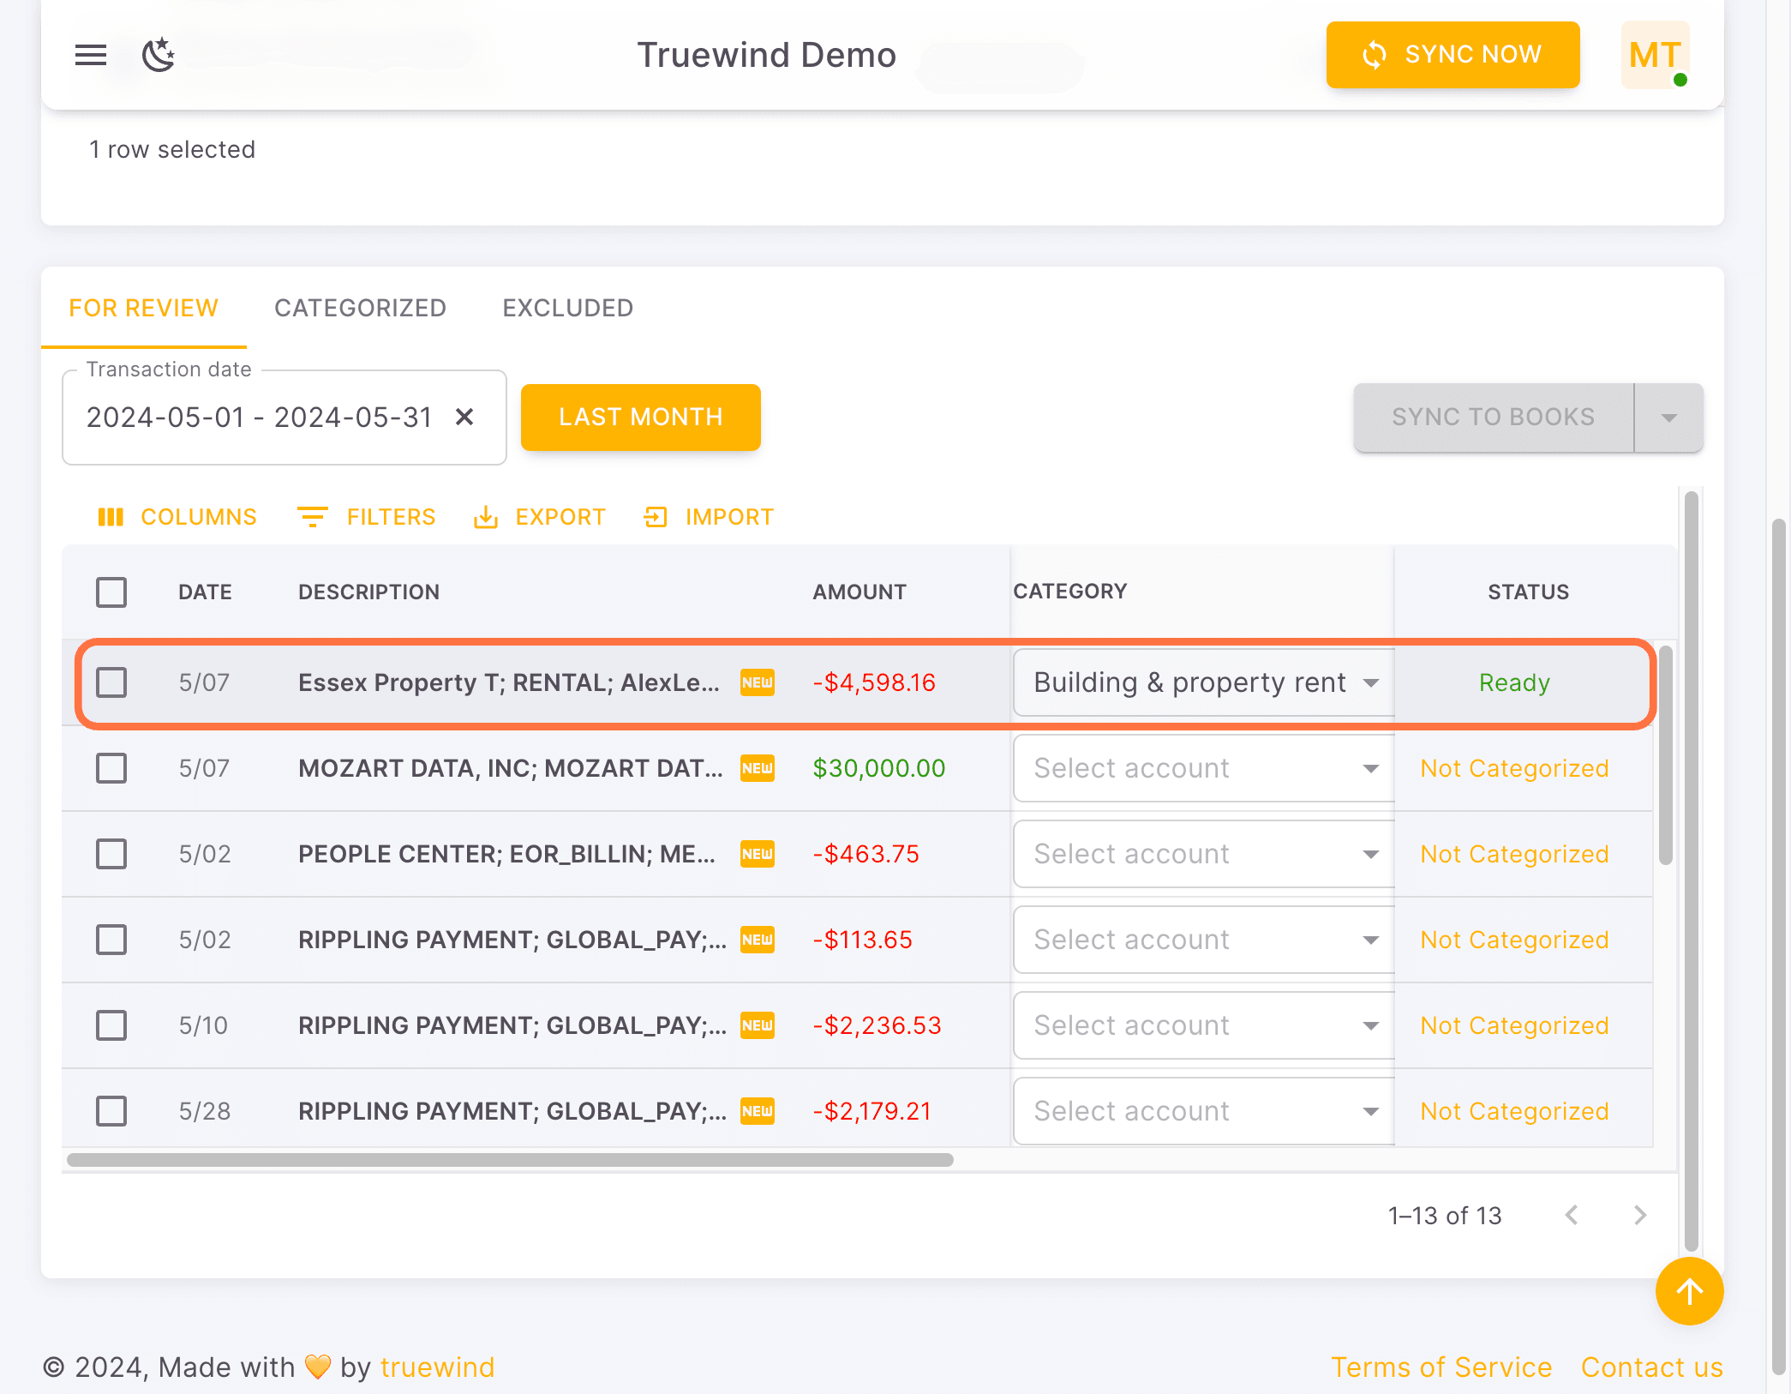1791x1394 pixels.
Task: Import transactions using the Import icon
Action: 656,516
